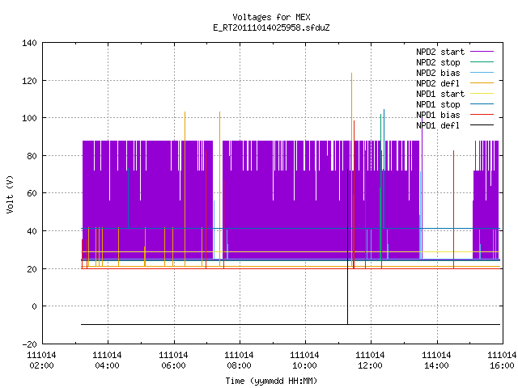The width and height of the screenshot is (518, 388).
Task: Click the NPD1 start legend label
Action: click(440, 94)
